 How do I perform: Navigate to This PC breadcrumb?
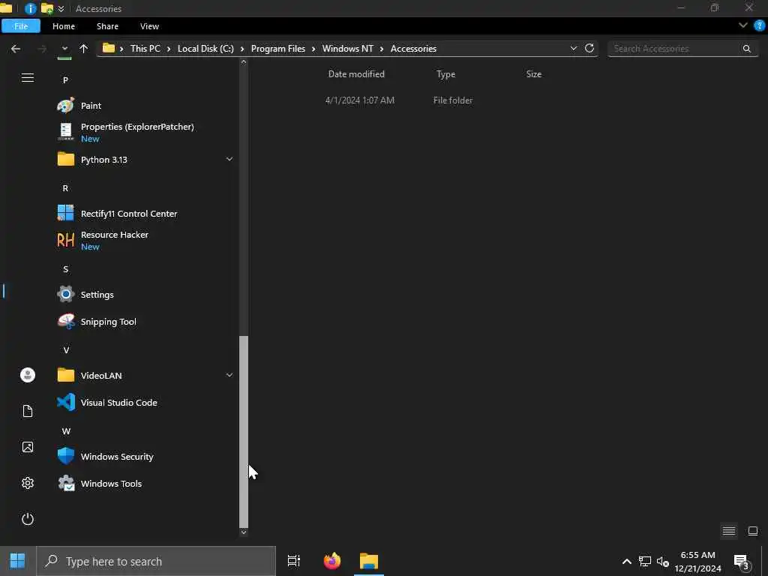(x=145, y=49)
